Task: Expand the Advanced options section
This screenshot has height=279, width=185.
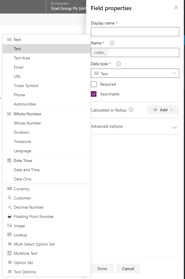Action: click(135, 127)
